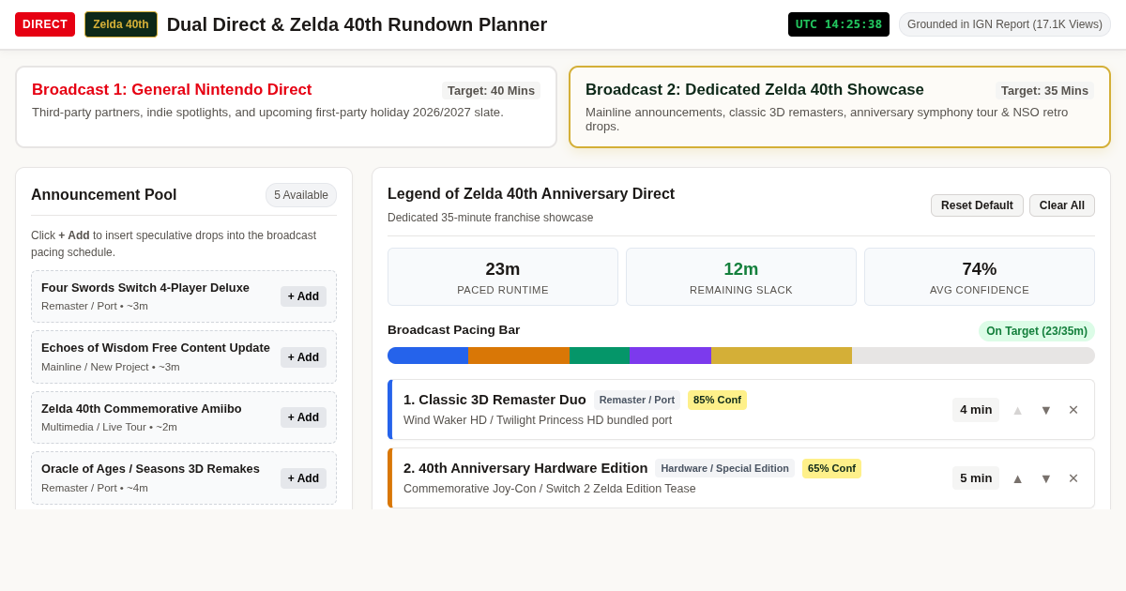The height and width of the screenshot is (591, 1126).
Task: Click Classic 3D Remaster Duo title
Action: (x=495, y=400)
